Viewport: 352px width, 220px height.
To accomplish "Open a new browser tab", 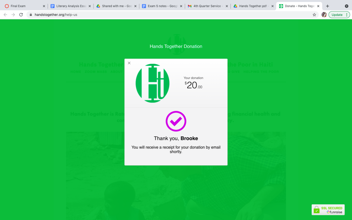I will click(x=327, y=6).
